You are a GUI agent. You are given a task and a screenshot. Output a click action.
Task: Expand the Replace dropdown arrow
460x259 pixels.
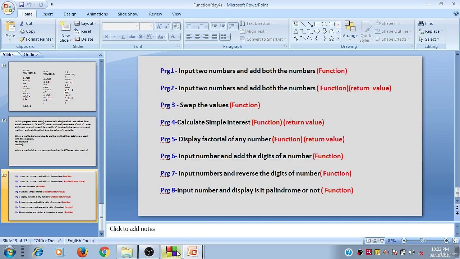442,32
